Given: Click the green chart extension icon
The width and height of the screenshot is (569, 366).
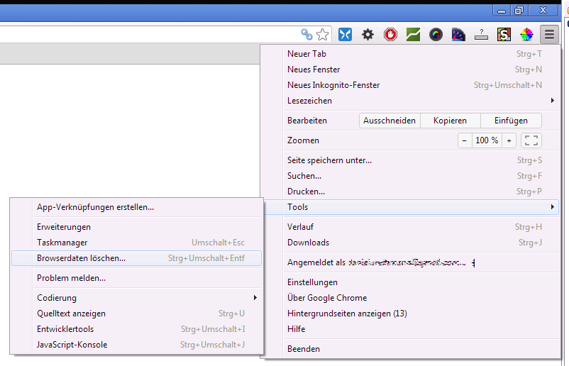Looking at the screenshot, I should (413, 35).
